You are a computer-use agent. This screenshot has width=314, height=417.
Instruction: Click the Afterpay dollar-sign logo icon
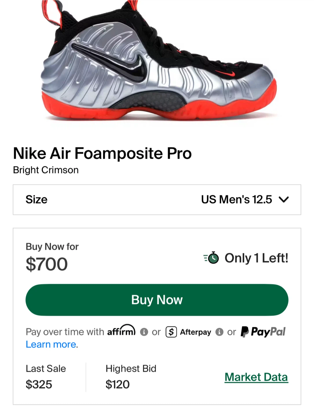point(171,332)
